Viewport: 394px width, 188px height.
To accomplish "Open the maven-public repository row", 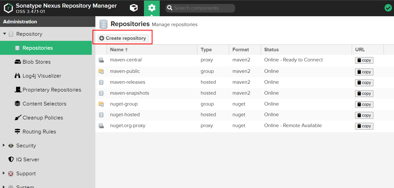I will pos(245,71).
